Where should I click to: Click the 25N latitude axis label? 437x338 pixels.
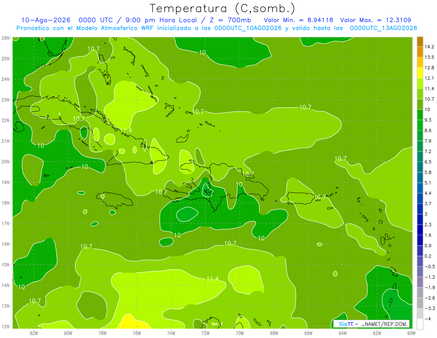(5, 58)
